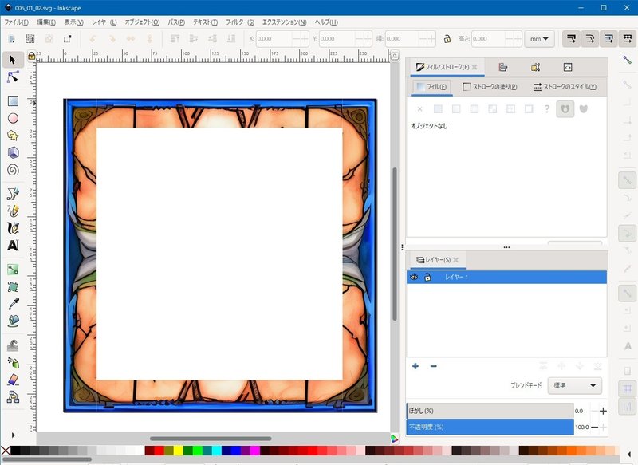Select the Tweak tool

click(13, 345)
